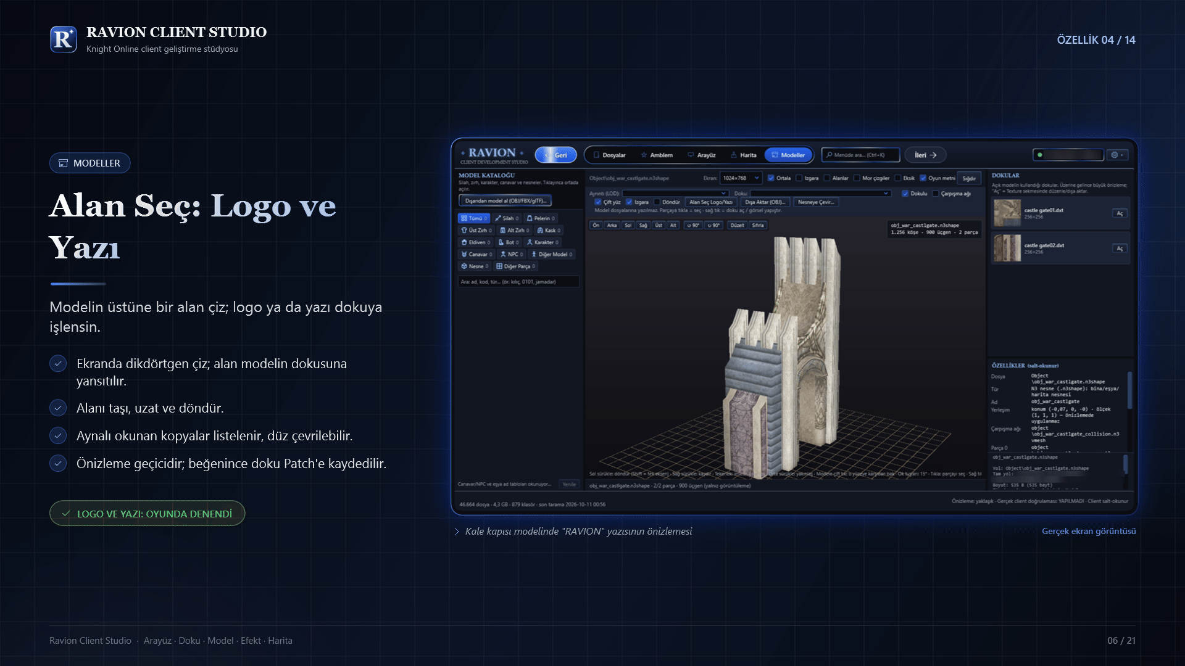Image resolution: width=1185 pixels, height=666 pixels.
Task: Enable the Alanlar checkbox
Action: pos(827,178)
